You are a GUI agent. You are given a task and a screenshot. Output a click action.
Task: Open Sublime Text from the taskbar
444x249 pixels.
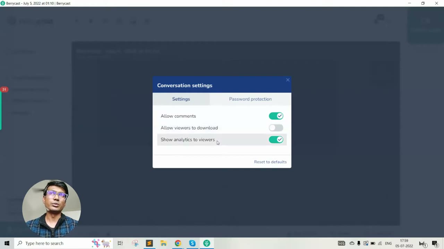(x=149, y=243)
